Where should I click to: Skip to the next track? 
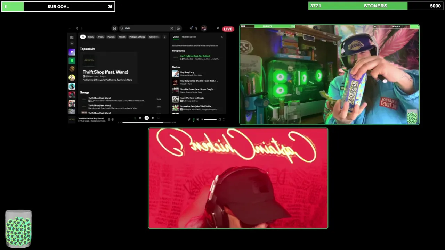pyautogui.click(x=153, y=118)
